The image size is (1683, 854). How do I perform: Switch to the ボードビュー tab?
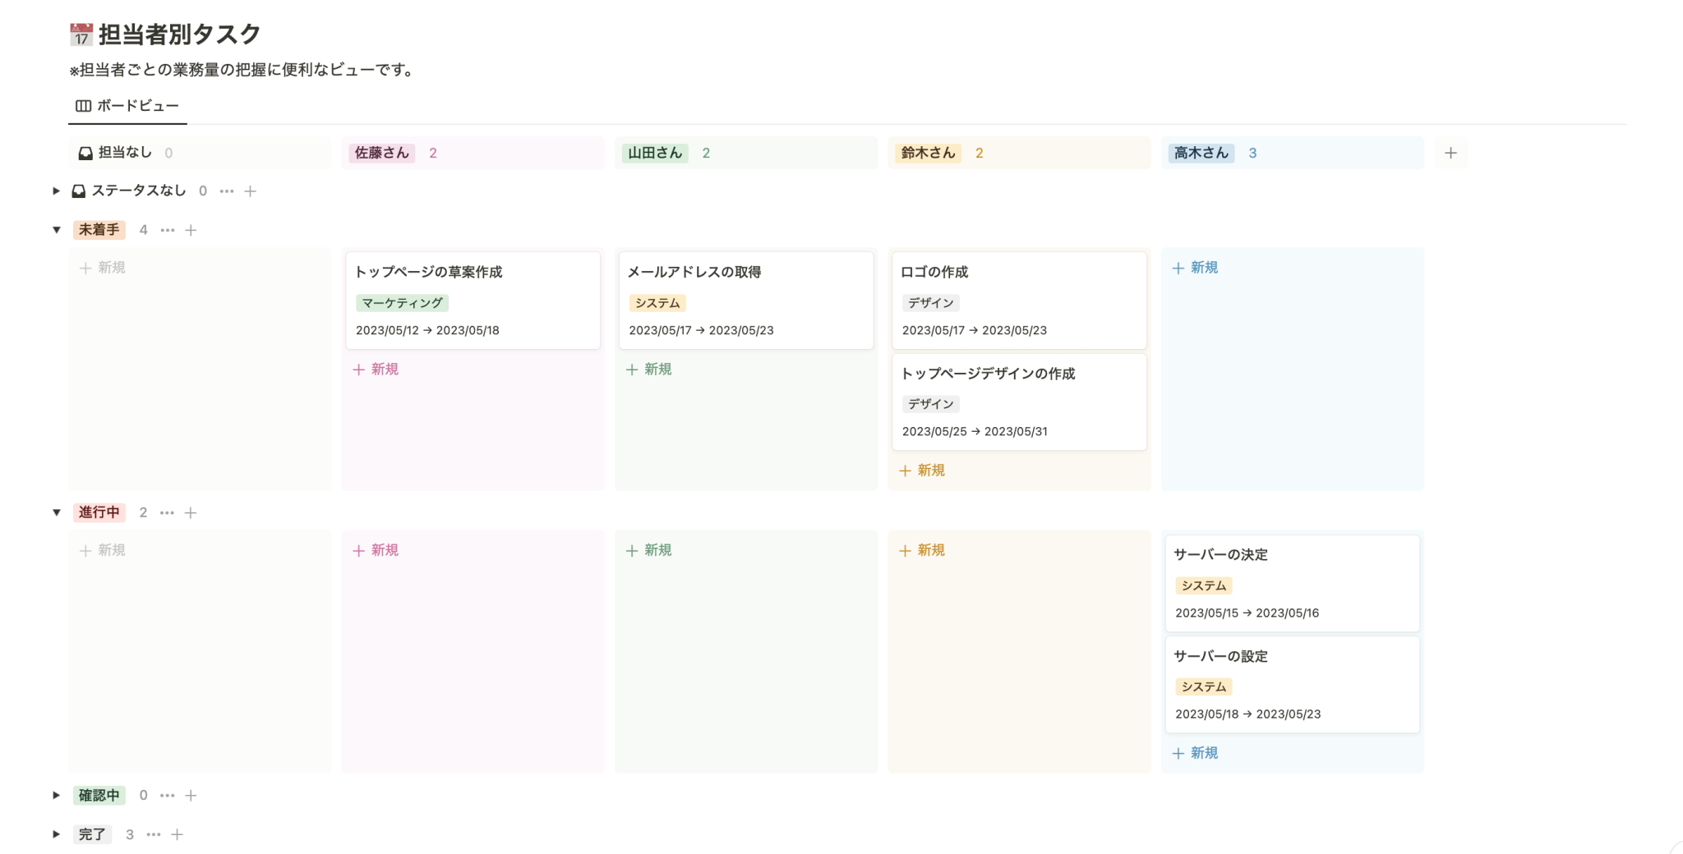(127, 105)
